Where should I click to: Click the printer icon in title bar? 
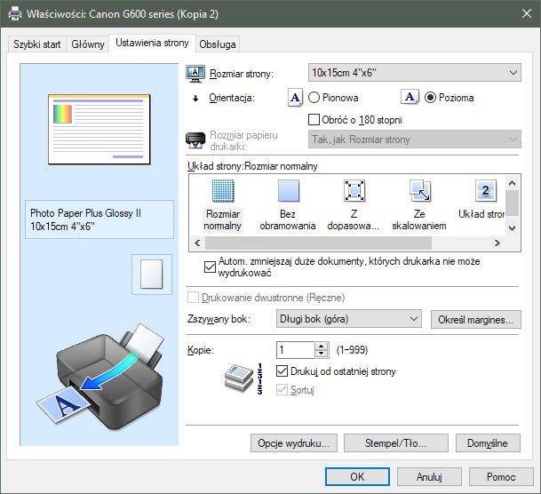pyautogui.click(x=14, y=14)
